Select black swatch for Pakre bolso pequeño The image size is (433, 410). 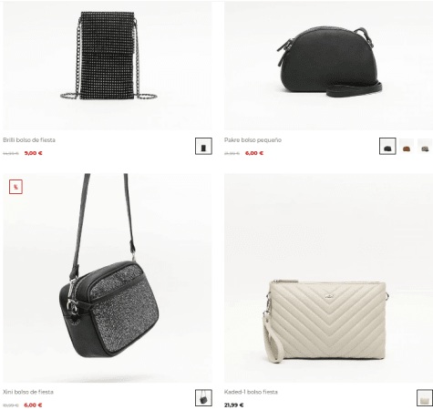387,146
